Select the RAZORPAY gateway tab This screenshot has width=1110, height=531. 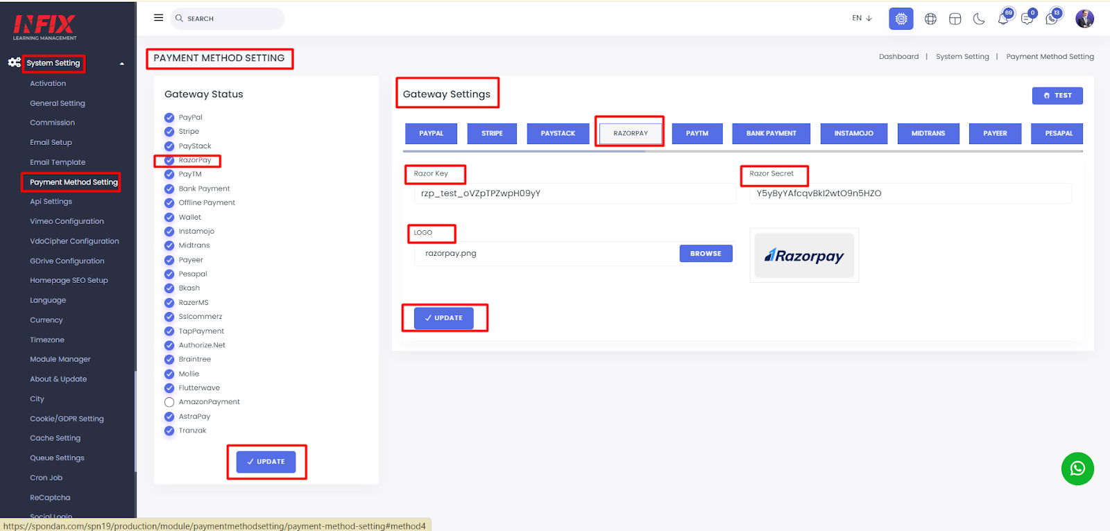pyautogui.click(x=630, y=133)
